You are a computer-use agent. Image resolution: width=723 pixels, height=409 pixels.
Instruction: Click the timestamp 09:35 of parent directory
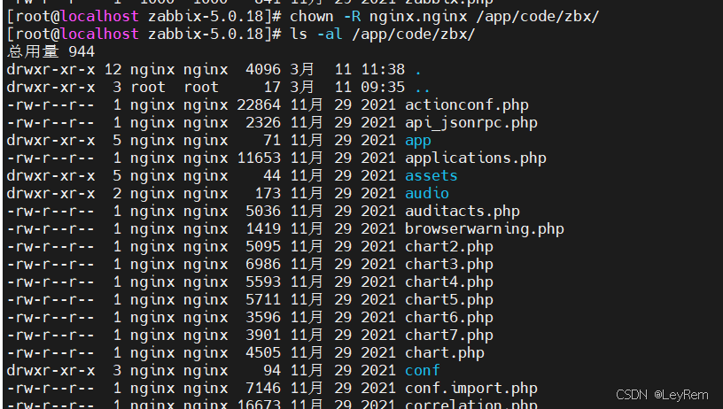coord(383,87)
